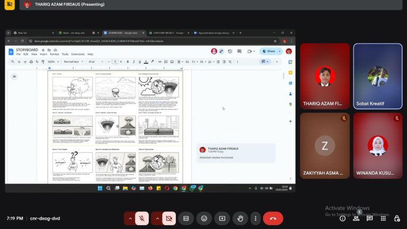Open version history in shared Docs

[x=229, y=51]
